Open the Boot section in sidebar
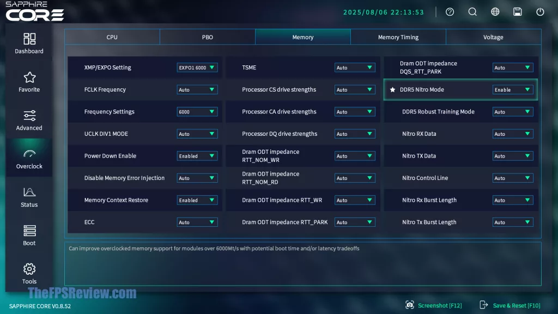 29,235
